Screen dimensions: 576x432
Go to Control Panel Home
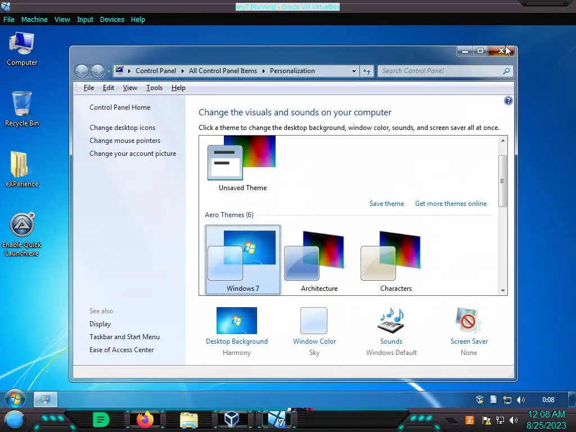[x=120, y=107]
